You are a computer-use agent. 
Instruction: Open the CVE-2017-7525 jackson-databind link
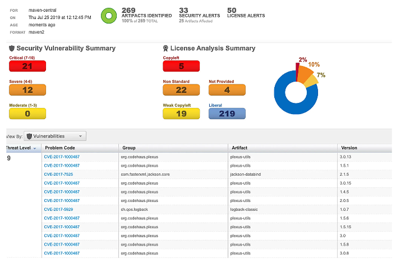pos(58,175)
